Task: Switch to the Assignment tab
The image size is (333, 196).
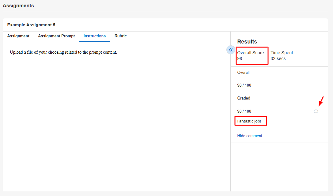Action: coord(18,36)
